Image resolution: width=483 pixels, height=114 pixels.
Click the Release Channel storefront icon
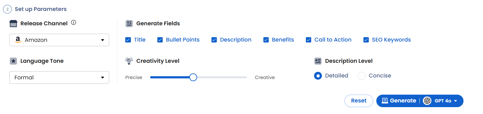pos(13,23)
